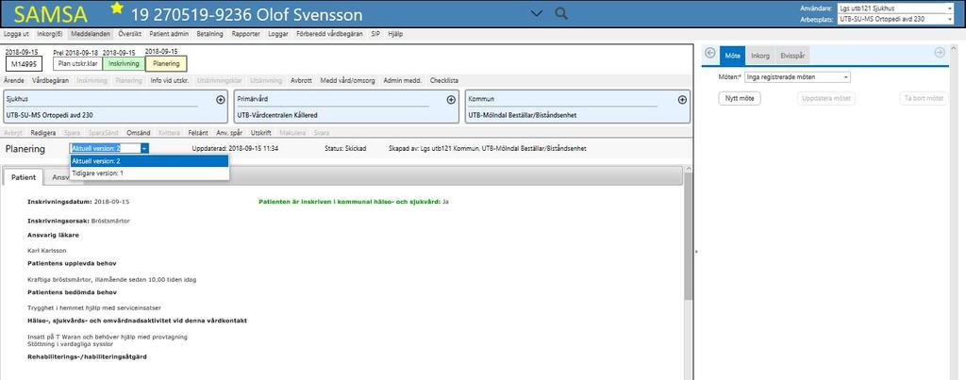Click the right arrow in side panel

[x=940, y=53]
